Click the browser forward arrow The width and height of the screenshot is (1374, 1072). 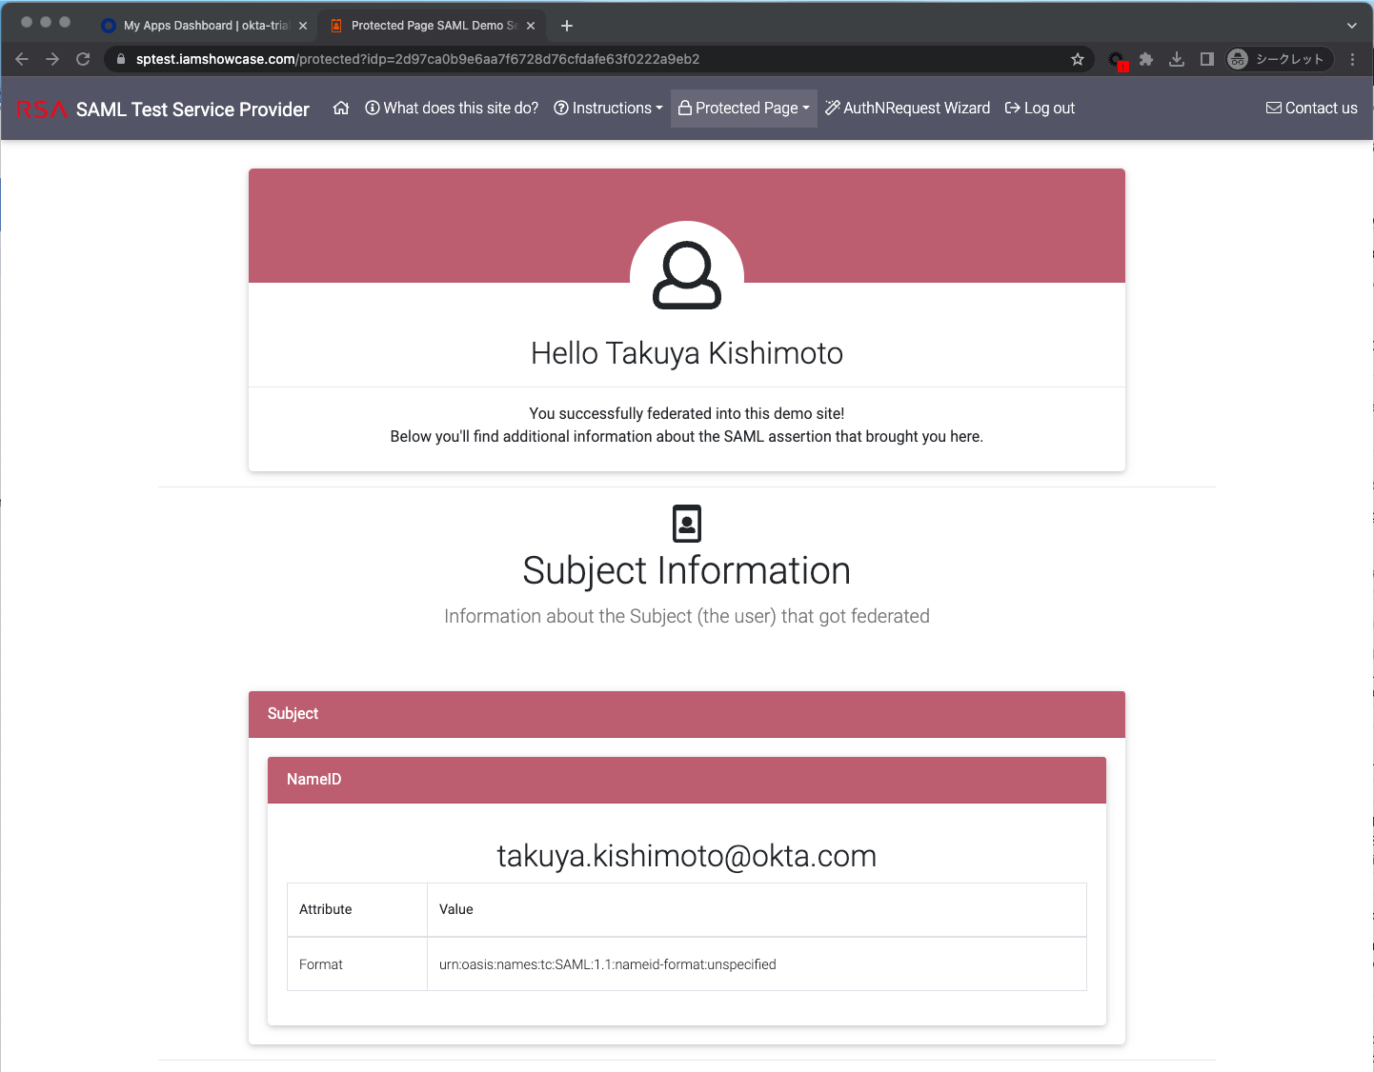click(52, 59)
